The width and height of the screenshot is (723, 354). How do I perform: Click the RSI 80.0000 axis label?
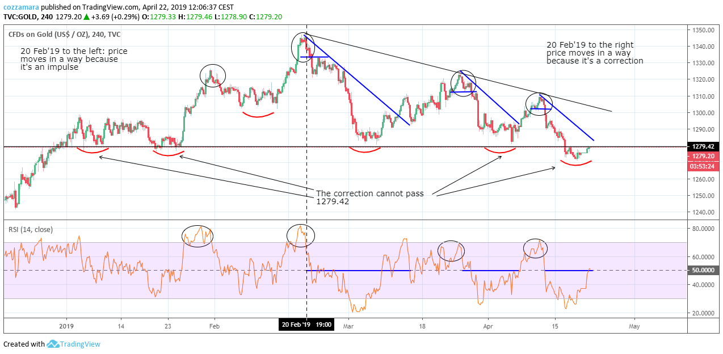point(703,229)
